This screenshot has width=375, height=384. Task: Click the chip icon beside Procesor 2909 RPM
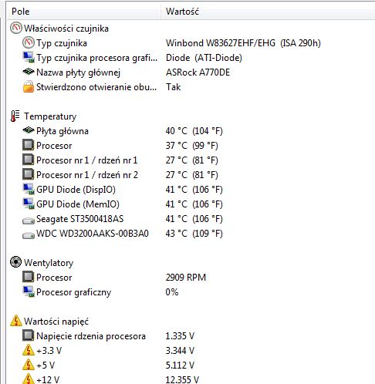coord(28,277)
